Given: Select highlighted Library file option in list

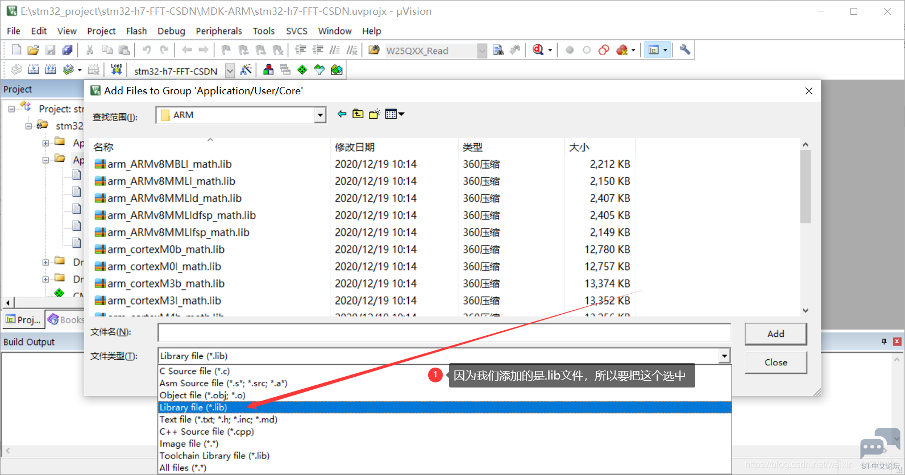Looking at the screenshot, I should (x=445, y=407).
